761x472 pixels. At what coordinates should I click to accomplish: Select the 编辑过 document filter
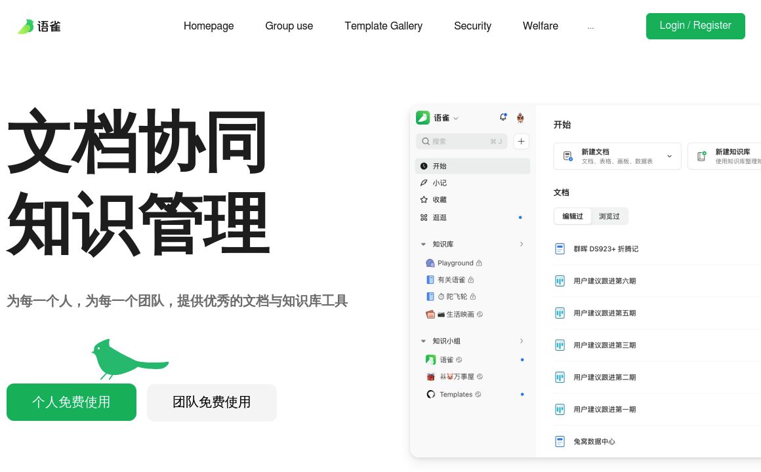(x=572, y=216)
